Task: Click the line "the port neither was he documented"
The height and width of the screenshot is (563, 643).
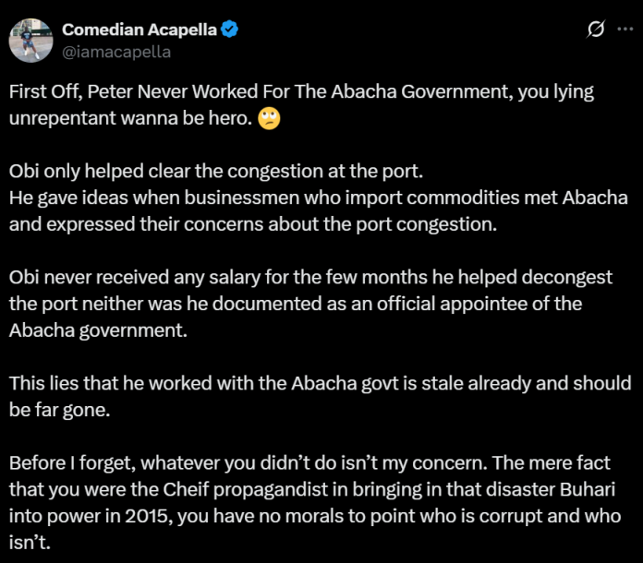Action: pyautogui.click(x=296, y=304)
